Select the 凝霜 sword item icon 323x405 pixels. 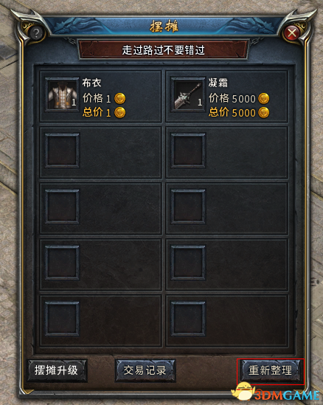click(188, 94)
